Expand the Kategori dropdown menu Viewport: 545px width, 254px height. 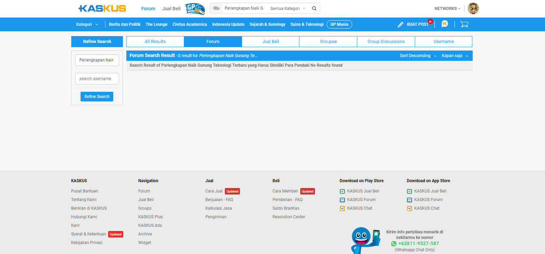87,24
